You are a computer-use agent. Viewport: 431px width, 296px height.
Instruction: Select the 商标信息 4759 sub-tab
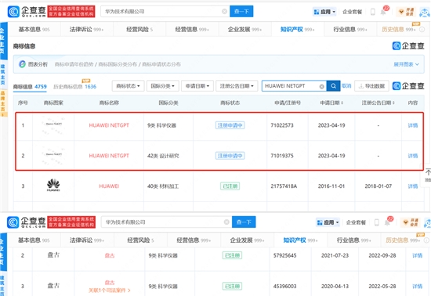(x=30, y=86)
